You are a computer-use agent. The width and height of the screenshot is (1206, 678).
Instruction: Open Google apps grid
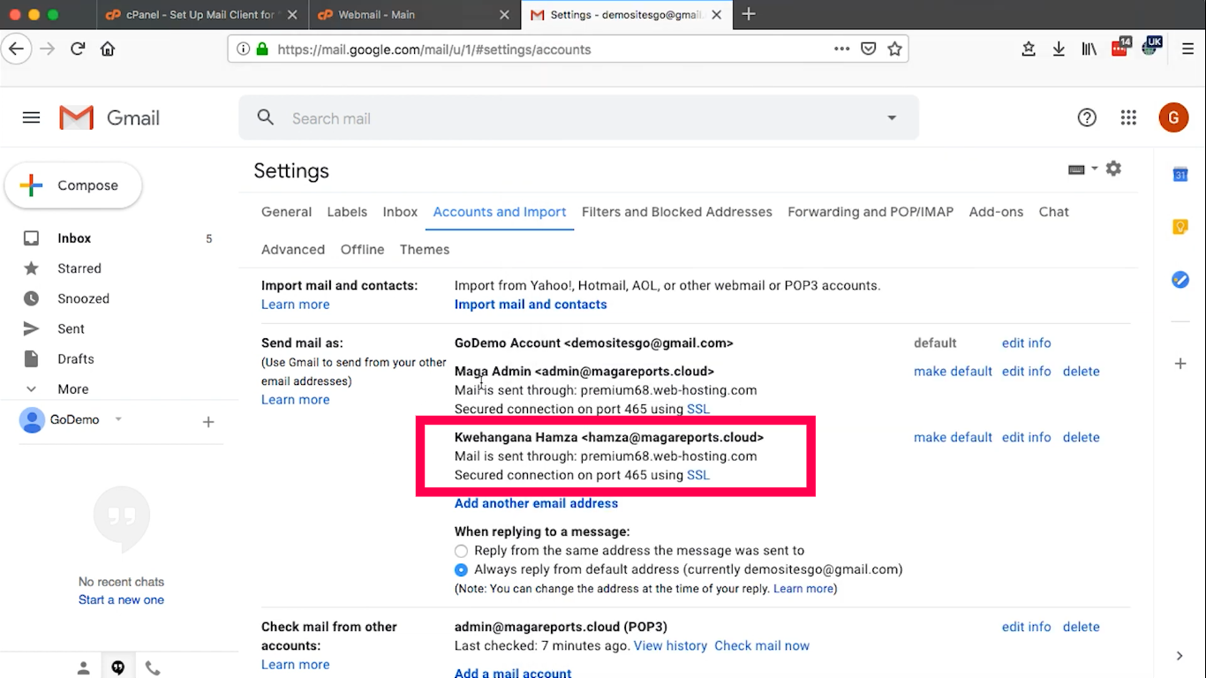pyautogui.click(x=1128, y=117)
